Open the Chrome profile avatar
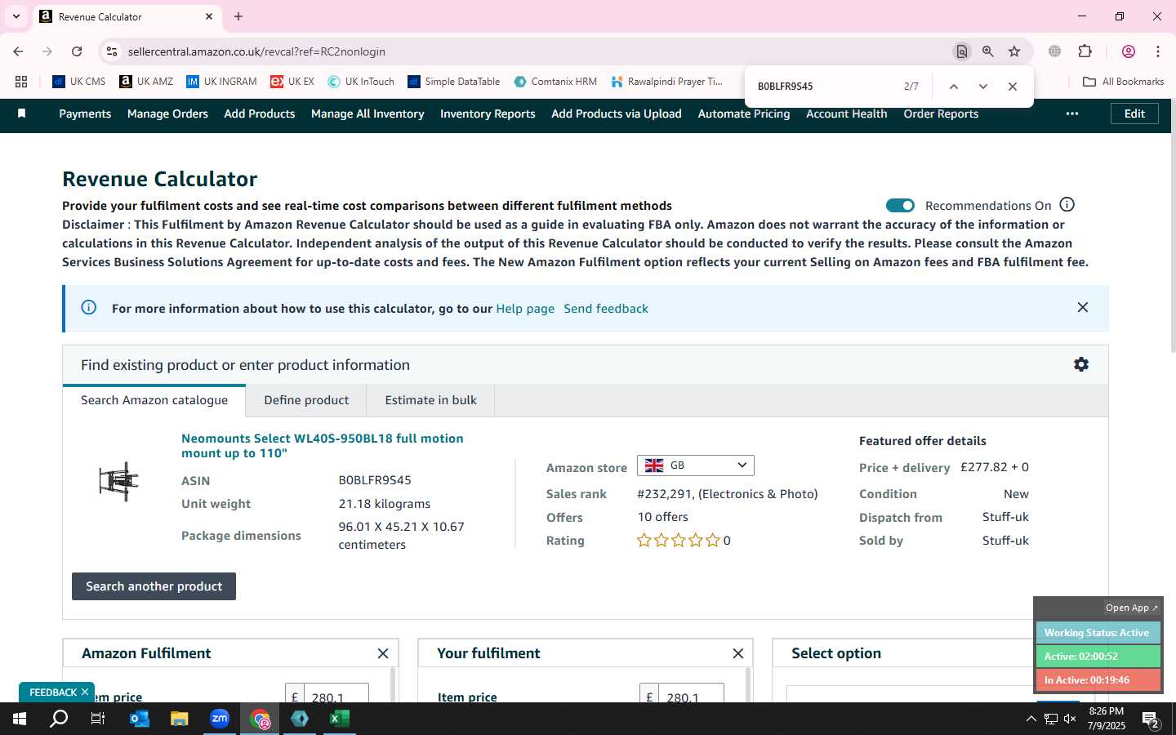Viewport: 1176px width, 735px height. (x=1129, y=51)
